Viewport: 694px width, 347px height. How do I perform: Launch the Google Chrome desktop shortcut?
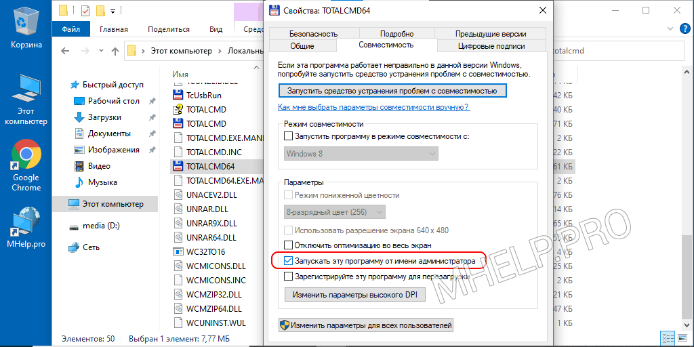click(x=26, y=166)
